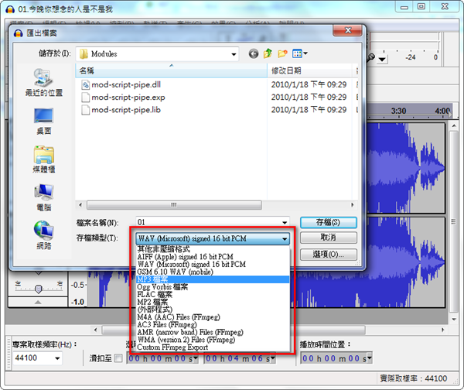Open the selection end time format dropdown
Image resolution: width=464 pixels, height=390 pixels.
(273, 358)
